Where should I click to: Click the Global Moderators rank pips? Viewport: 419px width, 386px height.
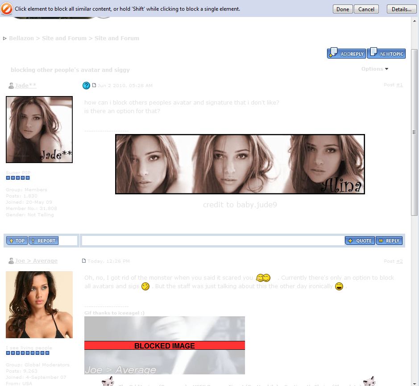click(x=28, y=353)
